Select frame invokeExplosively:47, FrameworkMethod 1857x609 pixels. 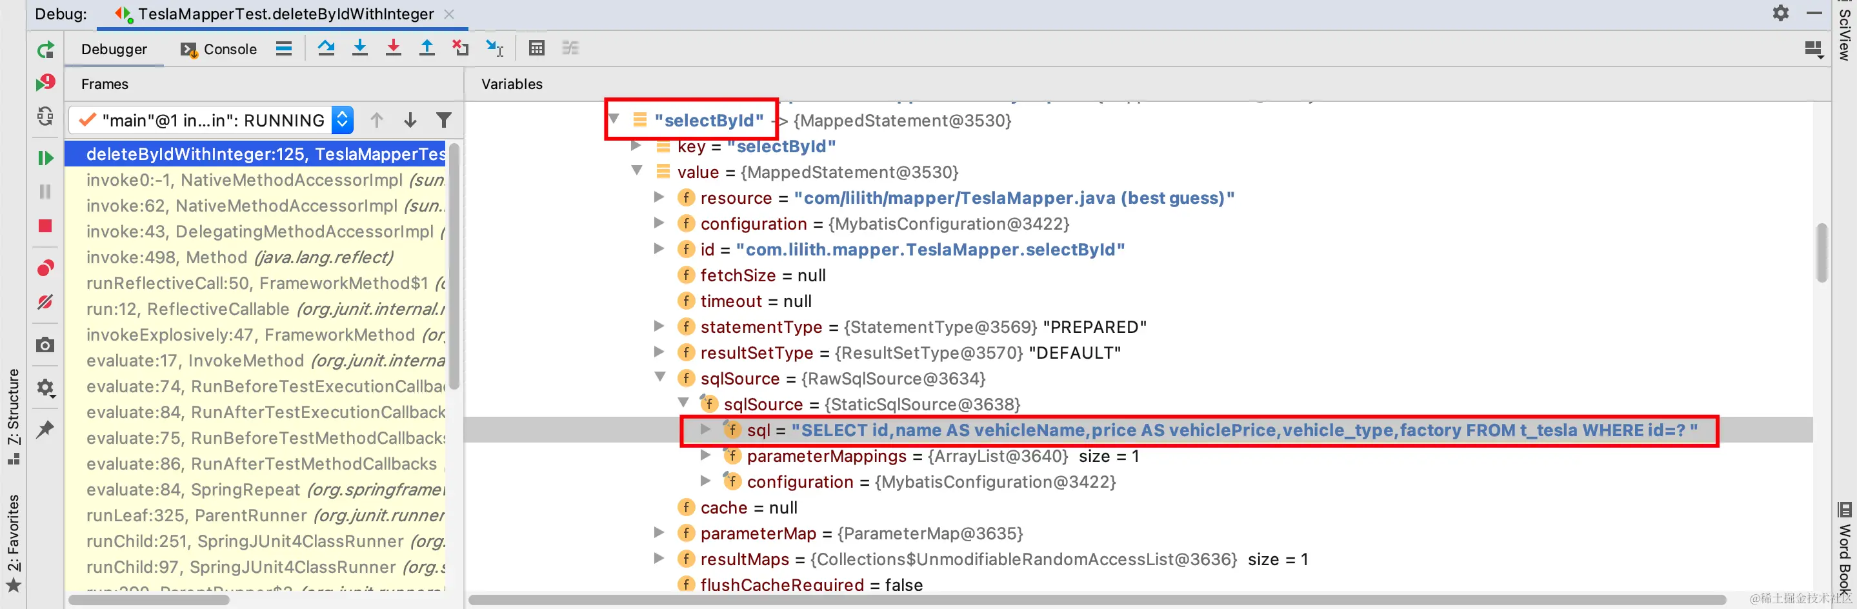pyautogui.click(x=256, y=335)
